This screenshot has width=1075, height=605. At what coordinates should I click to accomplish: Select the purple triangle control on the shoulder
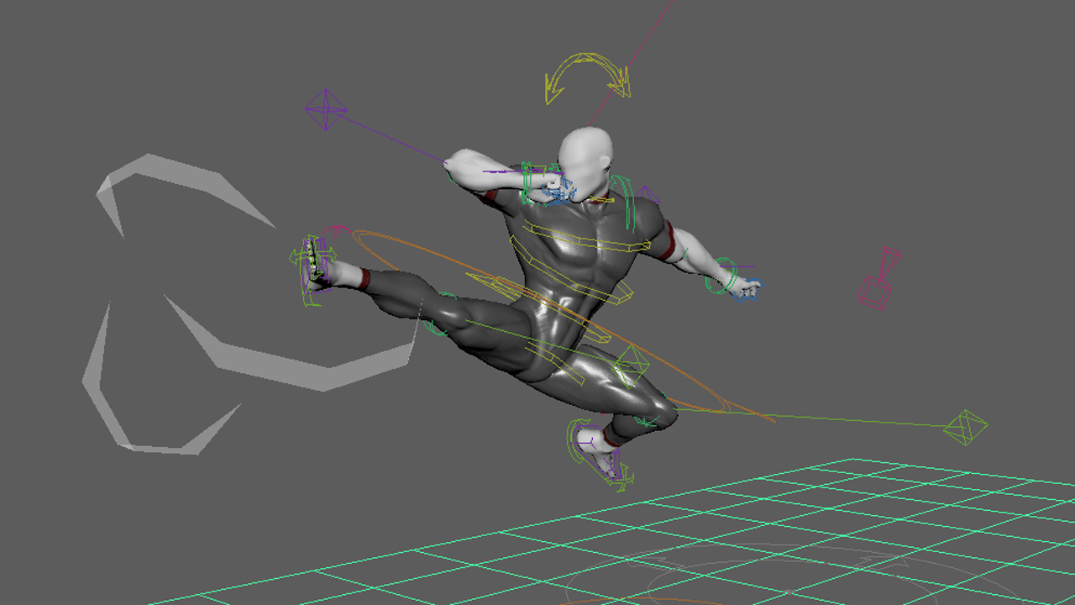coord(648,196)
